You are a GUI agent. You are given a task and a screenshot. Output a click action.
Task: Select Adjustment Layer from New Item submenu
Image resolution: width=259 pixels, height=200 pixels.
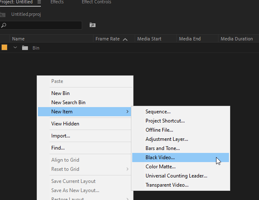(167, 139)
